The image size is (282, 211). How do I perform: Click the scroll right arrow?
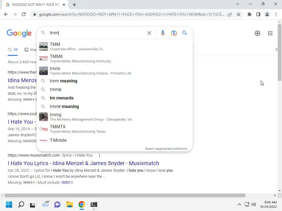point(275,195)
